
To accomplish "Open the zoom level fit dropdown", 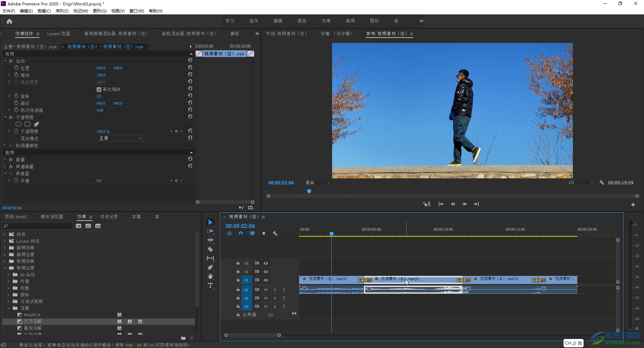I will [317, 183].
